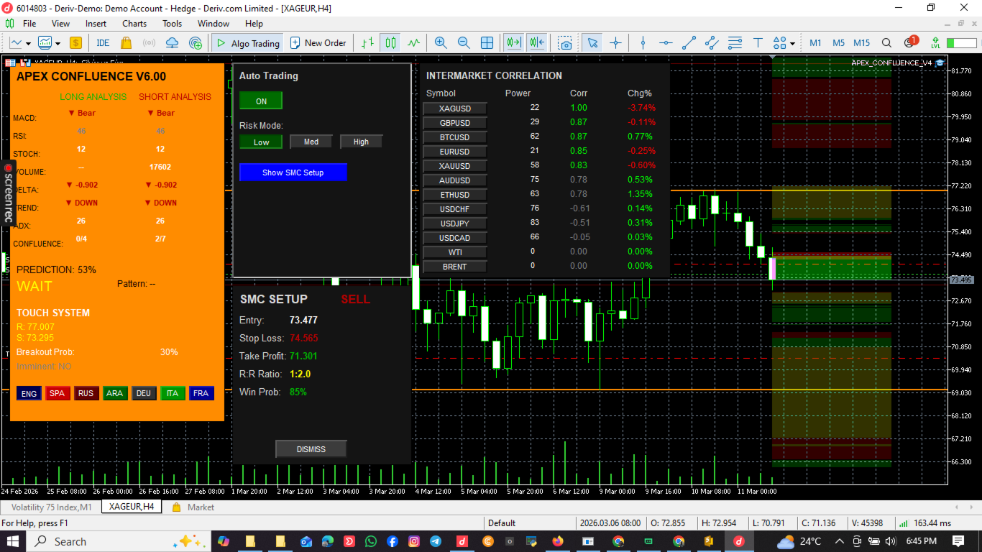
Task: Select Med risk mode
Action: click(x=311, y=142)
